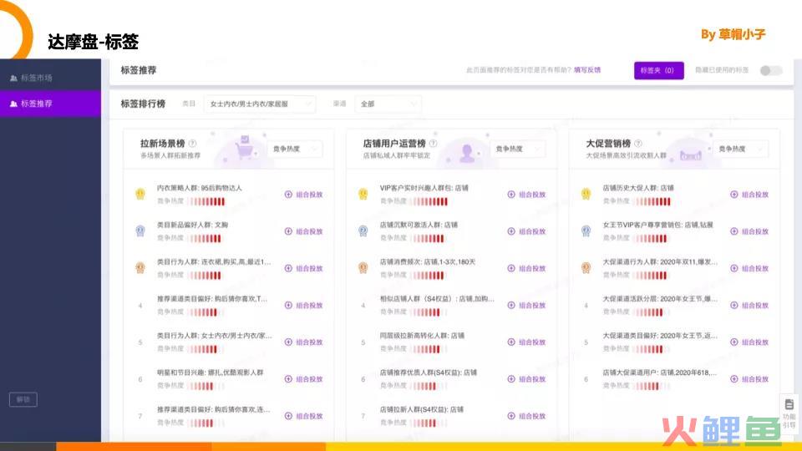
Task: Click 组合投放 for VIP客户实时兴趣人群包
Action: 527,195
